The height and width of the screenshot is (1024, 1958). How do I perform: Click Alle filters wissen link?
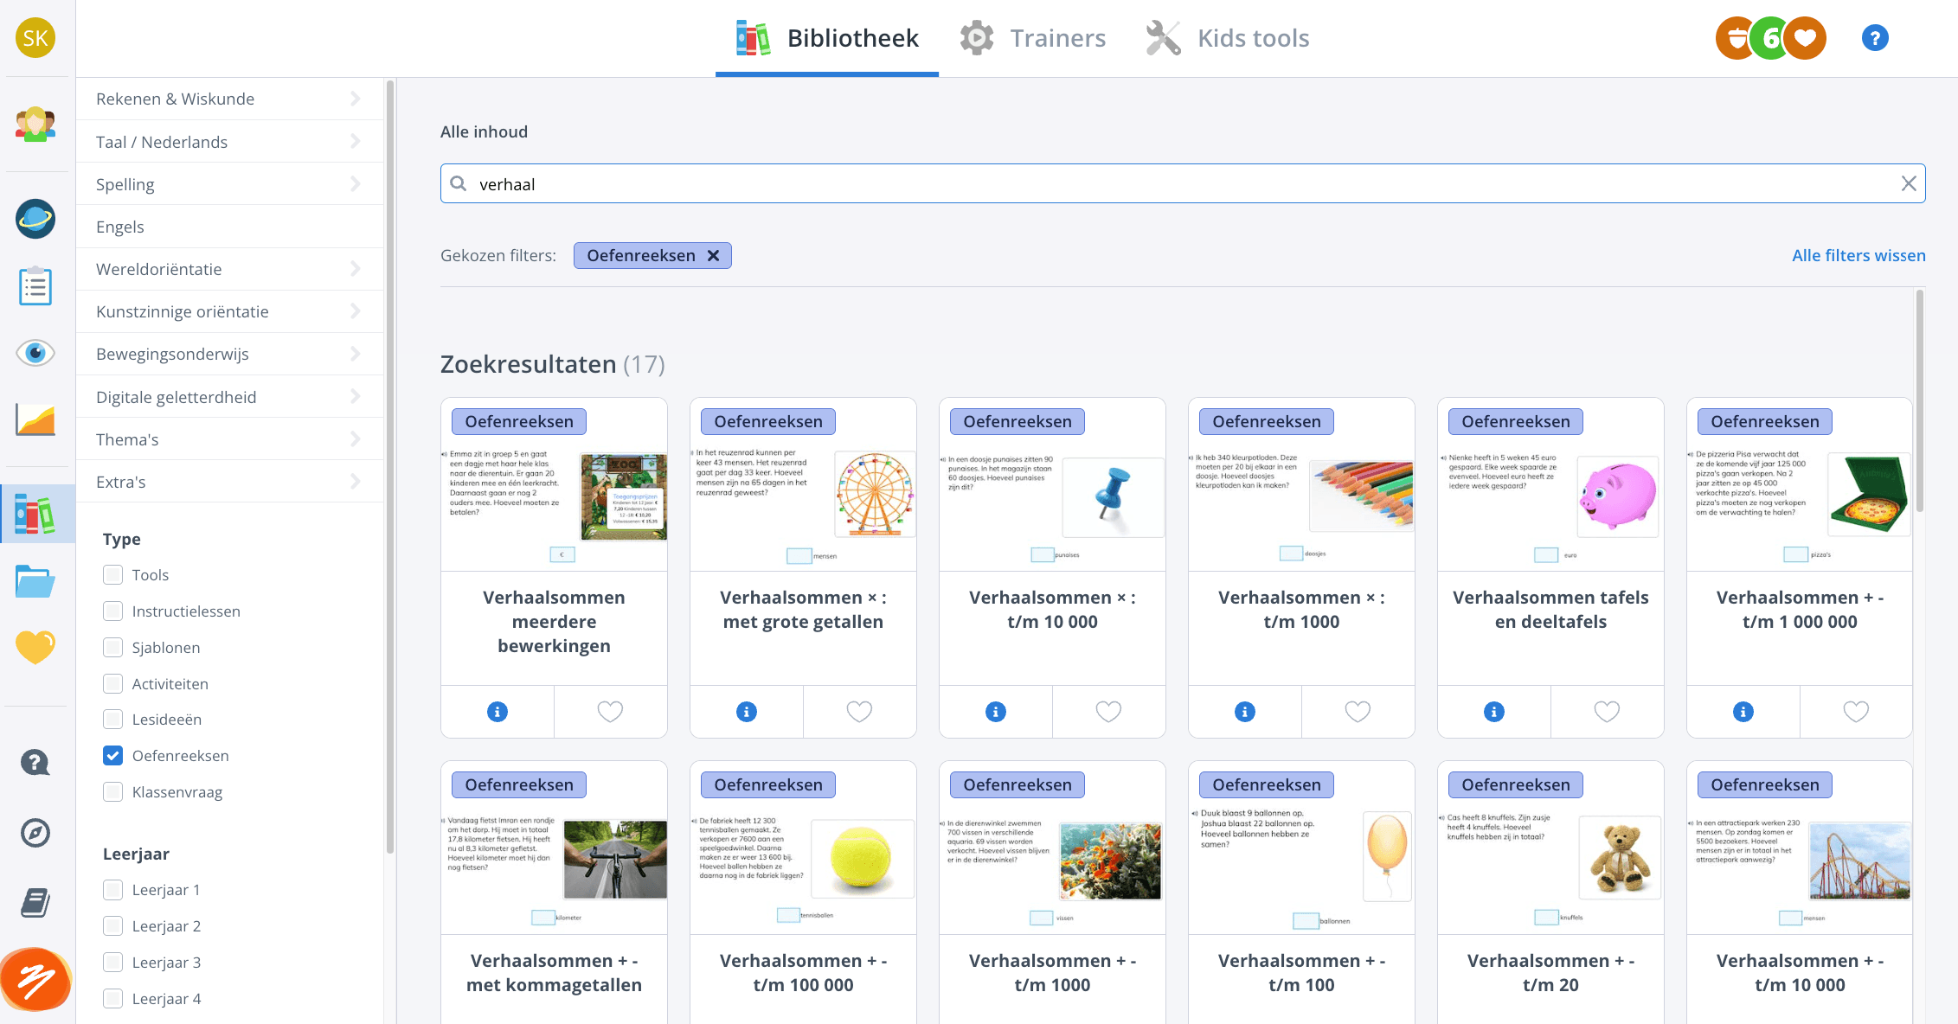pyautogui.click(x=1858, y=255)
